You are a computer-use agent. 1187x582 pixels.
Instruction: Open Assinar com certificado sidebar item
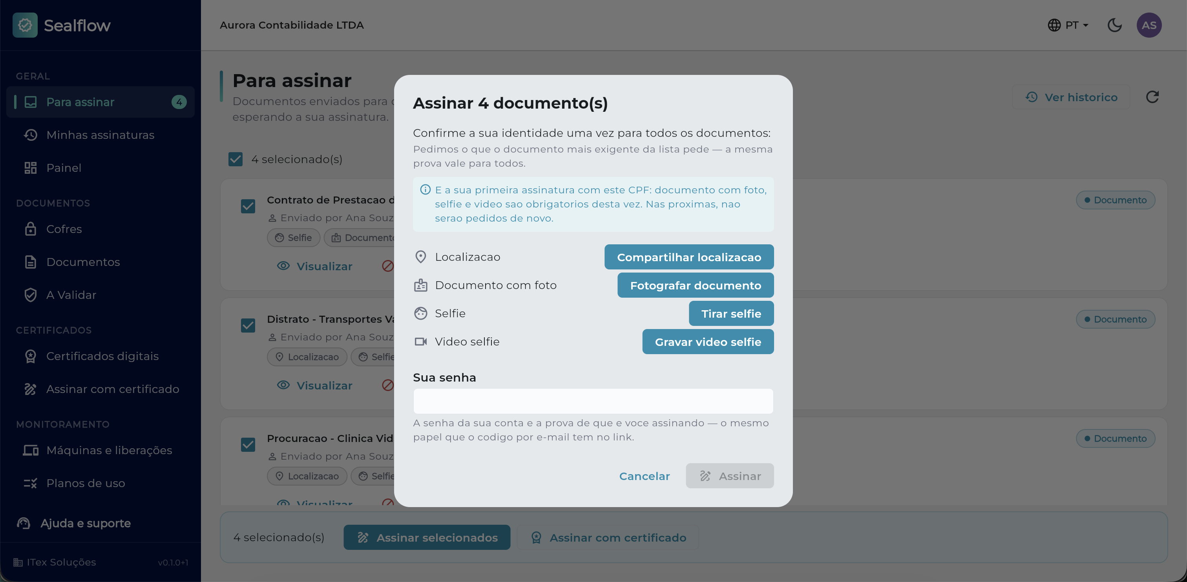(100, 389)
